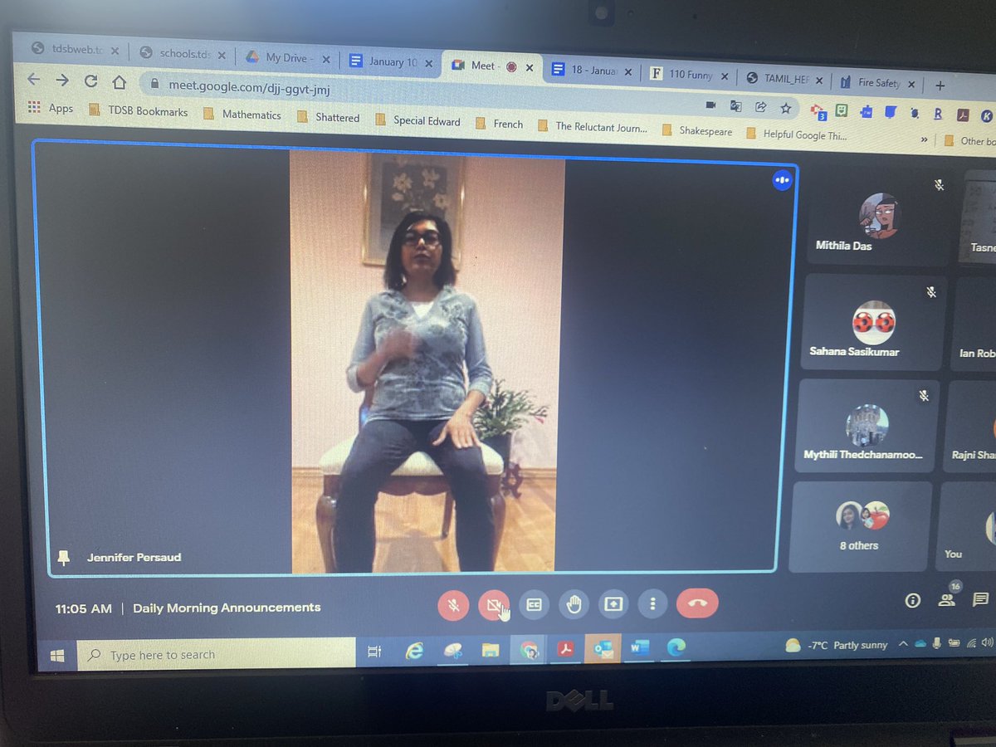Screen dimensions: 996x747
Task: Open Adobe Acrobat from taskbar
Action: [x=566, y=650]
